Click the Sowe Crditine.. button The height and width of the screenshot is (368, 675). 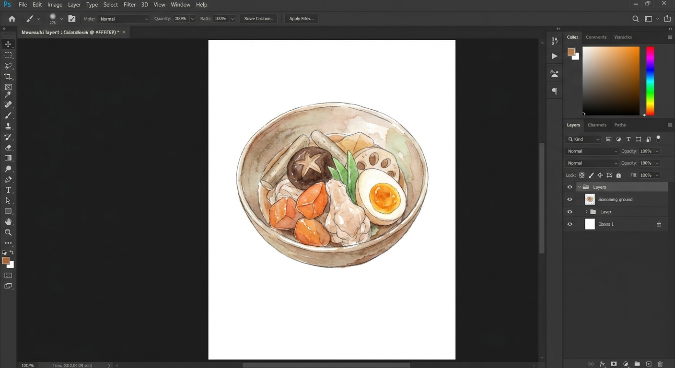[258, 19]
